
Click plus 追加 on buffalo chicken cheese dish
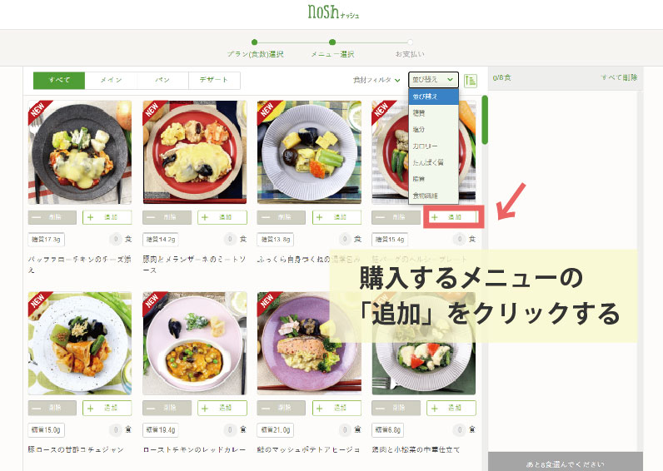[107, 217]
